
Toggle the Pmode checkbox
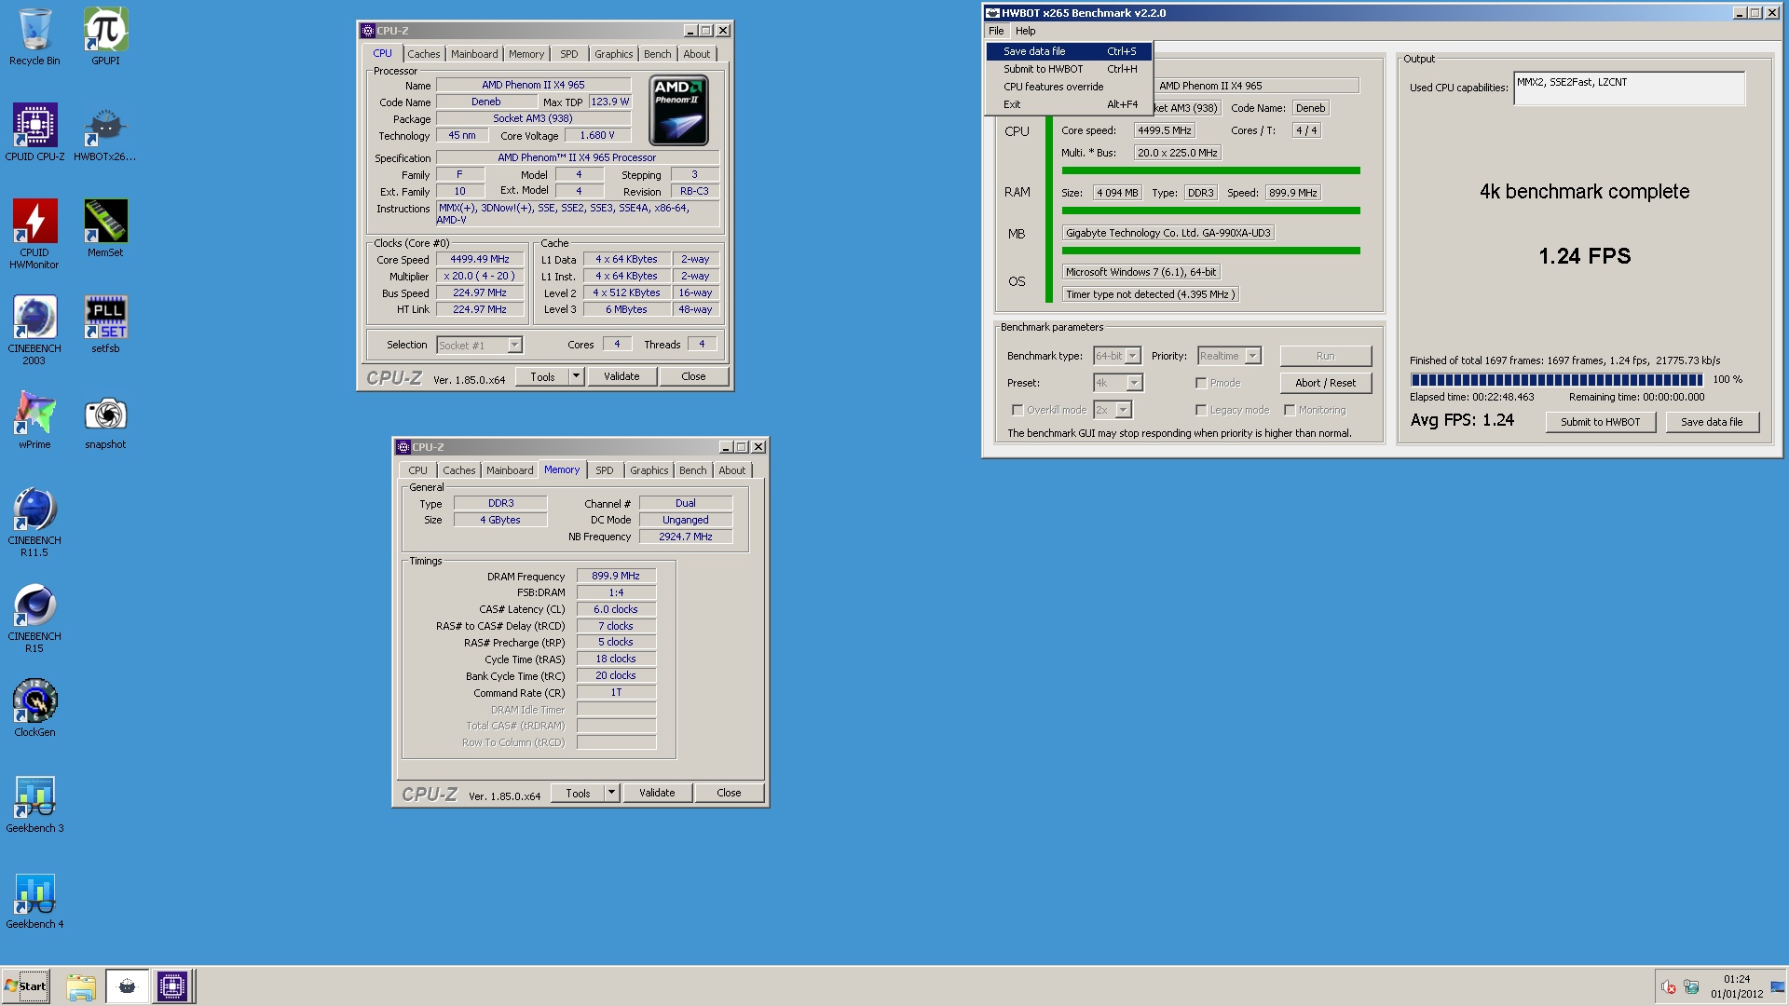click(x=1201, y=383)
